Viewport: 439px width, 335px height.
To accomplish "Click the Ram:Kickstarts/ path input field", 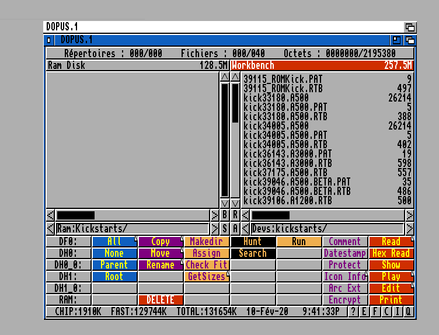I will click(x=133, y=229).
